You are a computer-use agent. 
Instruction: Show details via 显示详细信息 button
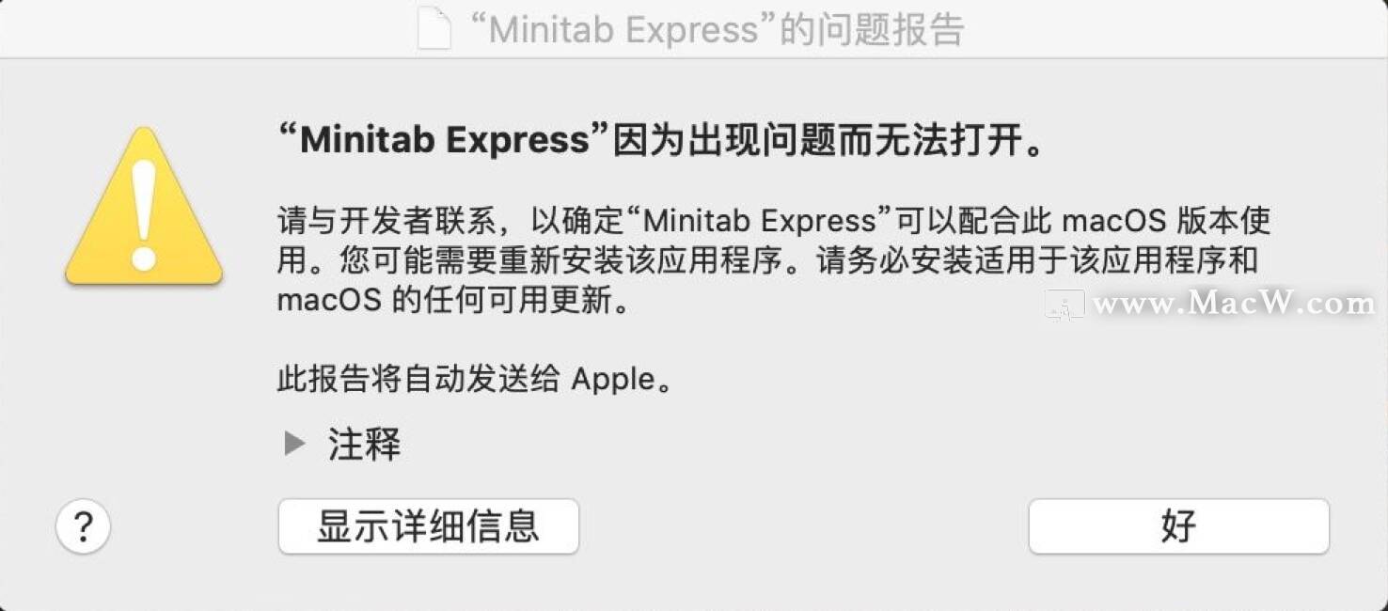click(429, 526)
